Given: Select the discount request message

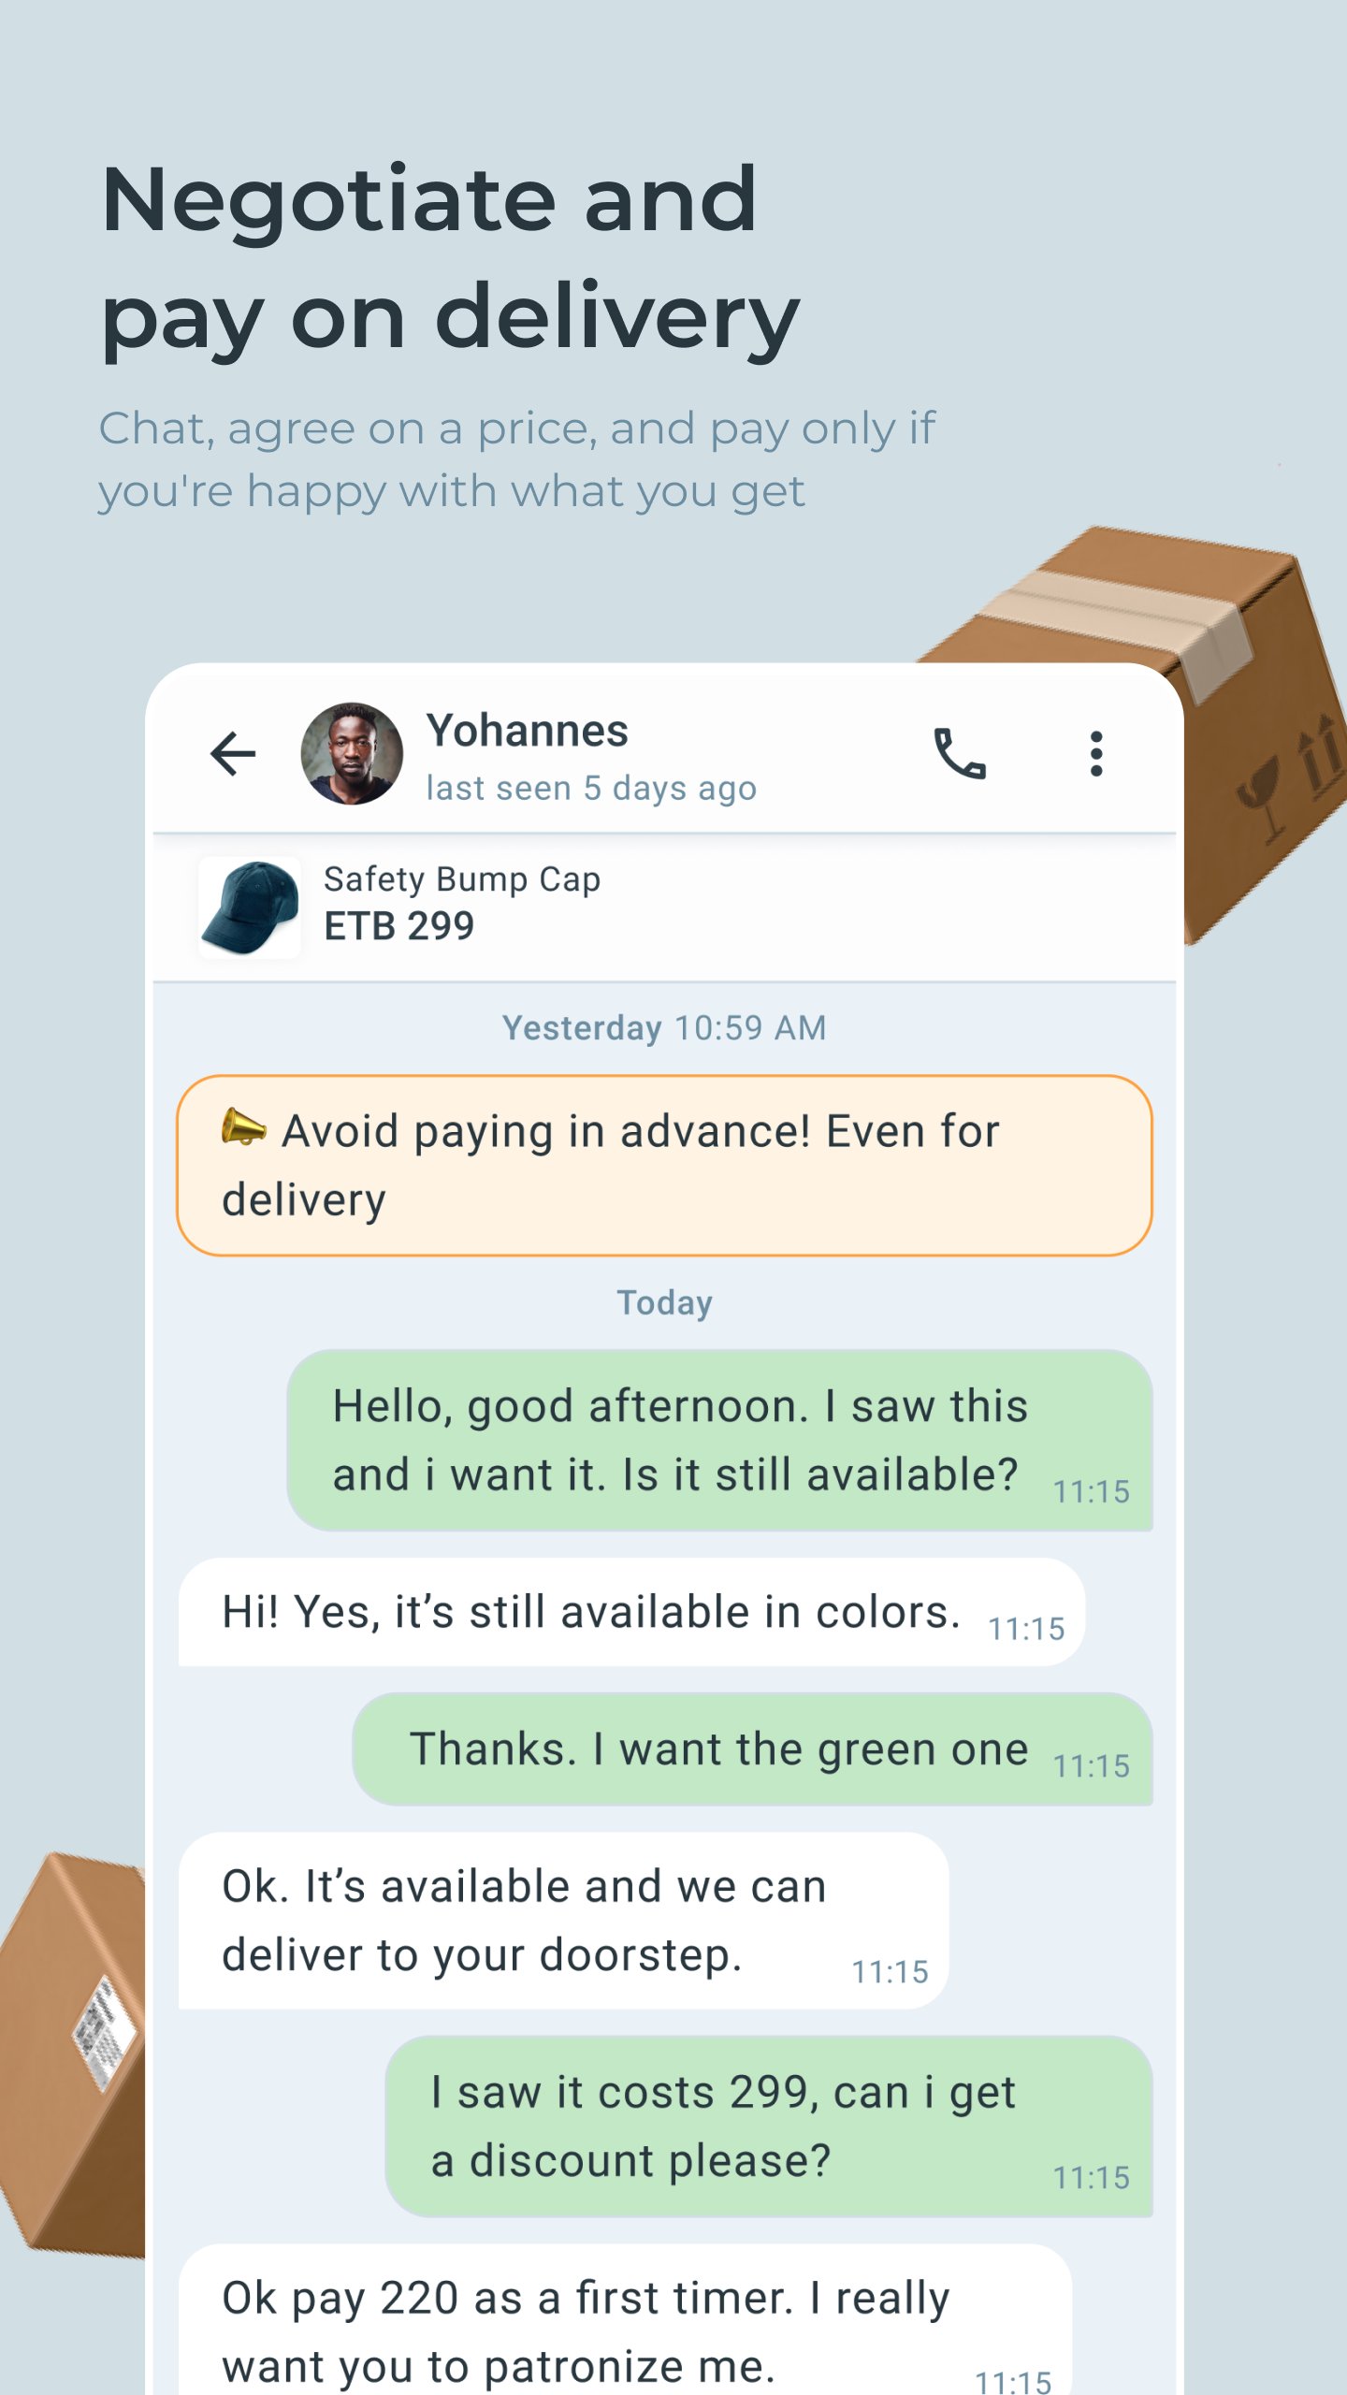Looking at the screenshot, I should tap(769, 2126).
